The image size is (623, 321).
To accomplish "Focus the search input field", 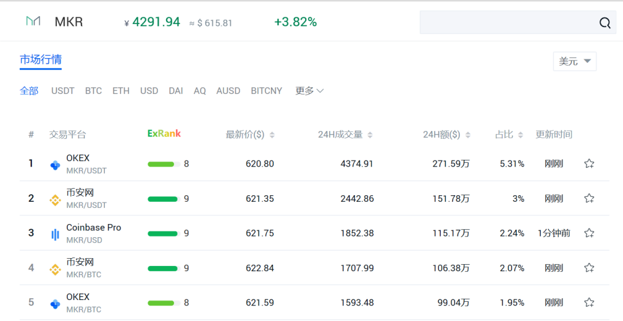I will click(x=508, y=23).
